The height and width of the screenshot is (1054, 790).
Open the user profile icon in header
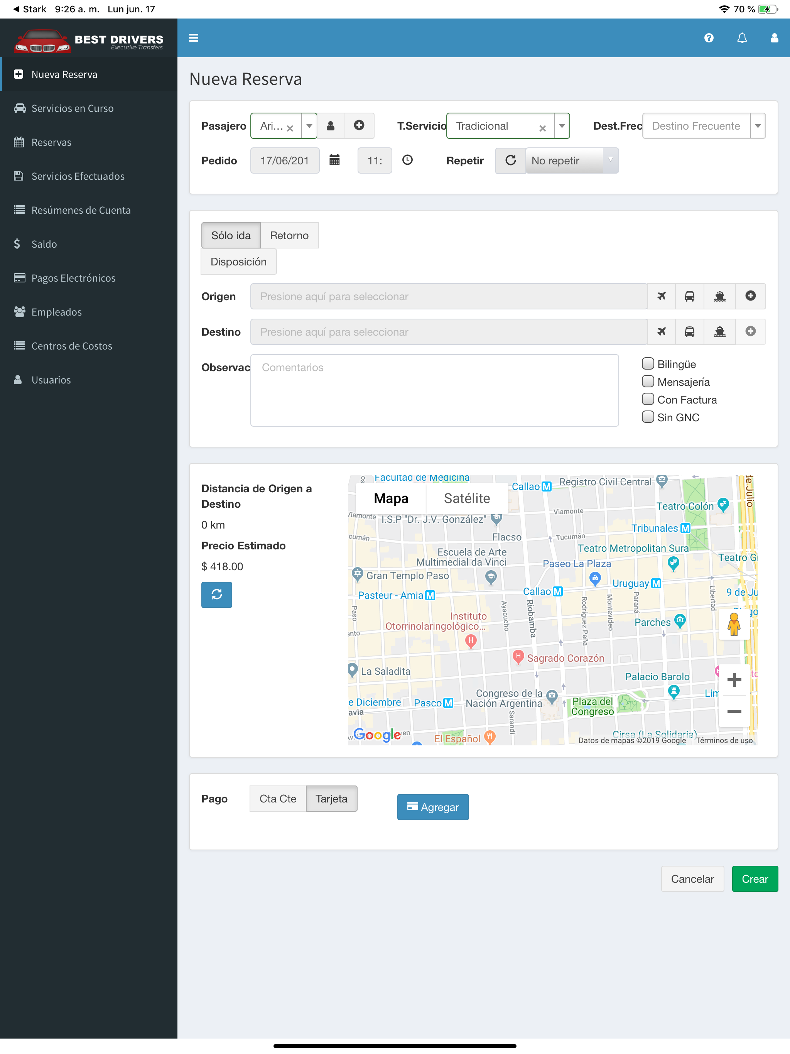click(x=774, y=38)
